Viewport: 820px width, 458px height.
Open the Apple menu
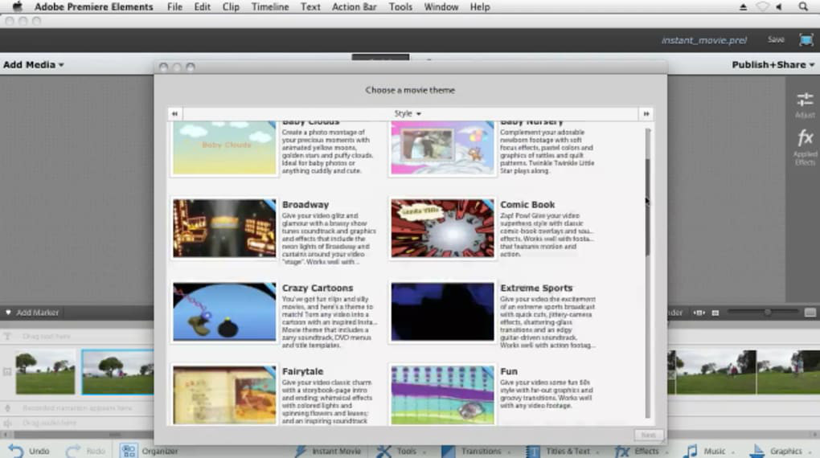pyautogui.click(x=17, y=6)
